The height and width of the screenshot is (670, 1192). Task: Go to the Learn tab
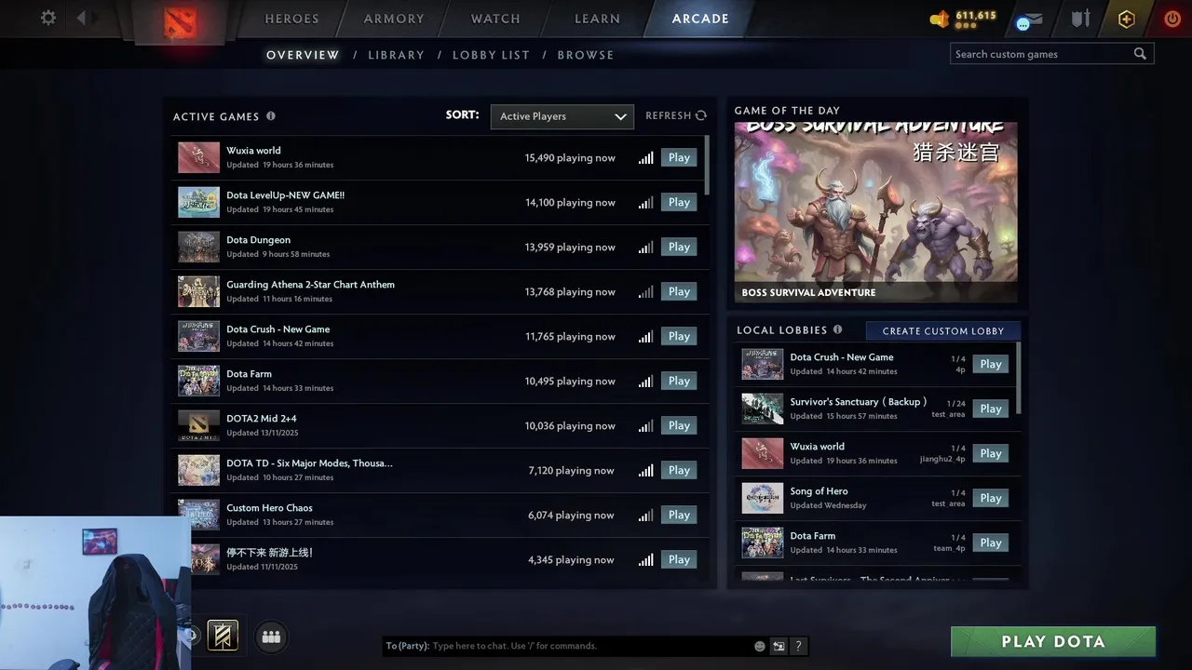(x=597, y=19)
